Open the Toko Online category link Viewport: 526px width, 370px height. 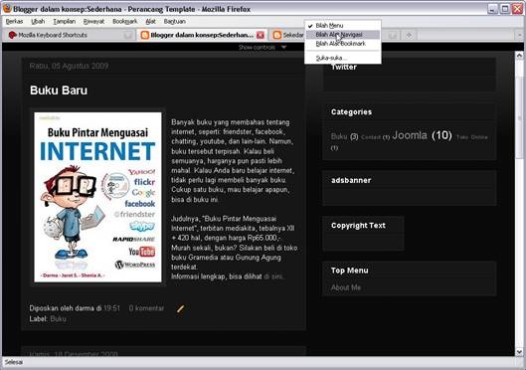pos(472,137)
